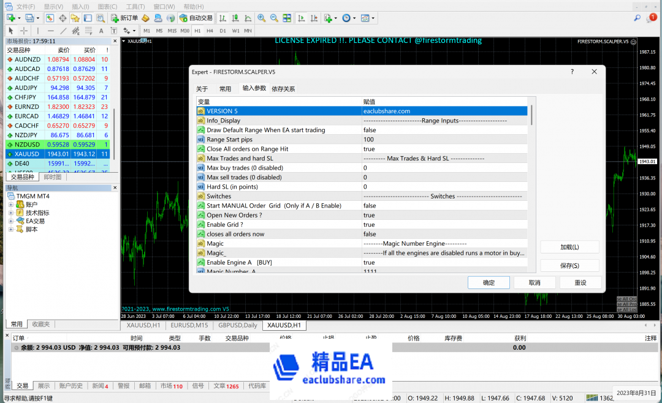Switch to the 依存关系 tab in dialog
The height and width of the screenshot is (403, 662).
(283, 89)
